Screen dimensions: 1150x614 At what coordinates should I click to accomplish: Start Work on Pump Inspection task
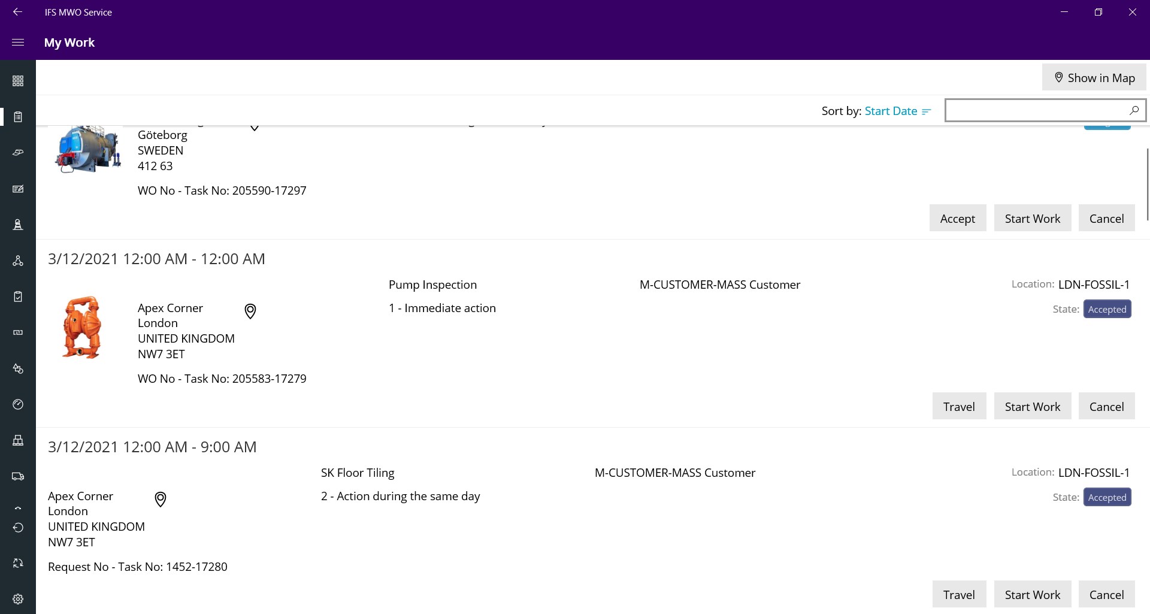coord(1033,406)
